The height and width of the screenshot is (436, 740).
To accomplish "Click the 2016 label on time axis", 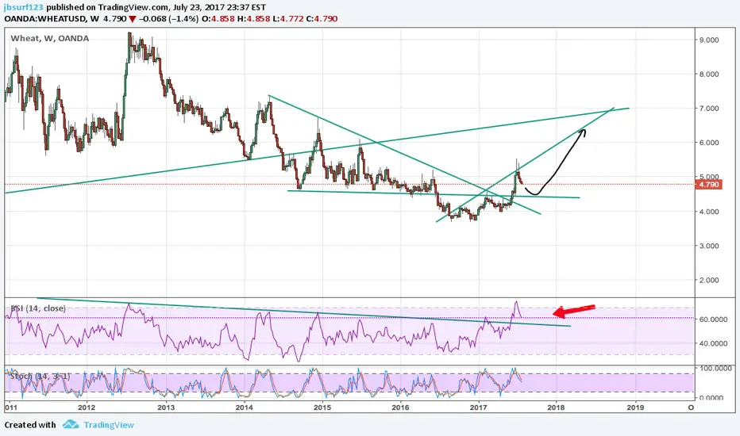I will [x=400, y=407].
